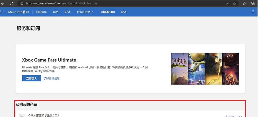Click the 已购买的产品 section heading
The image size is (258, 117).
(26, 104)
